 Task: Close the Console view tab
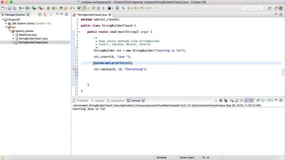click(143, 101)
